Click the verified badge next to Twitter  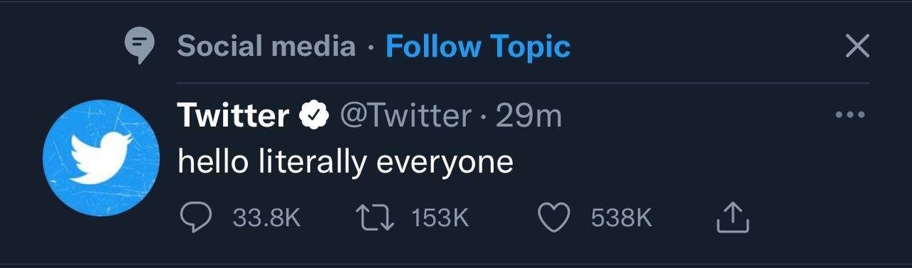[313, 114]
